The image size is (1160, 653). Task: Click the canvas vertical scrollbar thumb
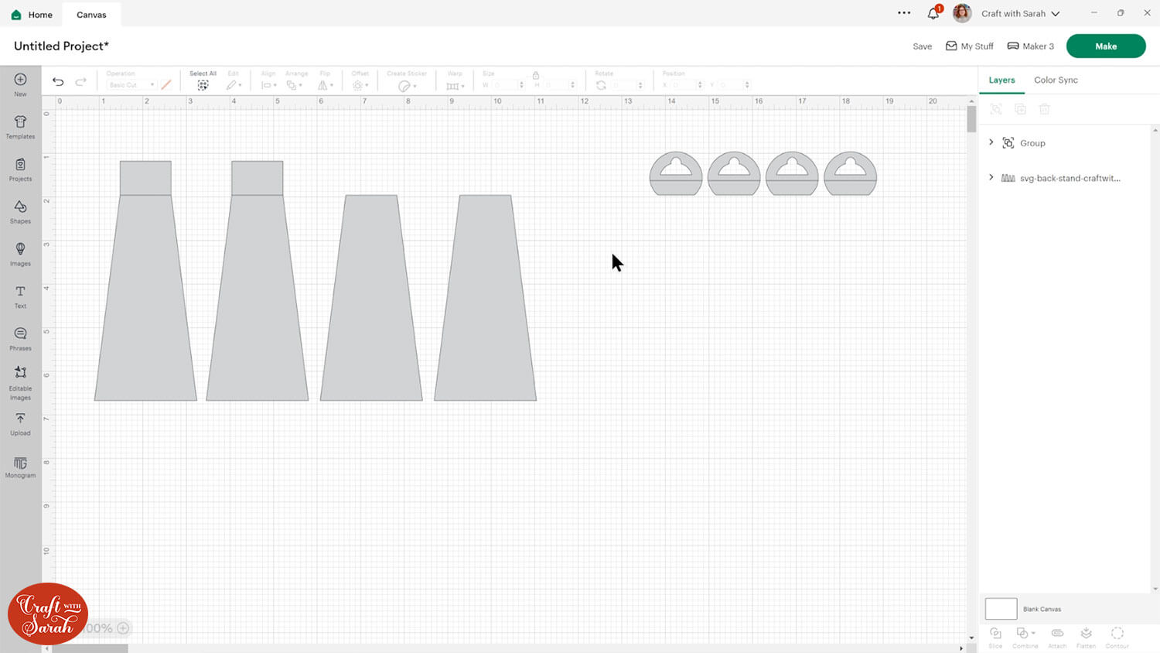[x=971, y=119]
